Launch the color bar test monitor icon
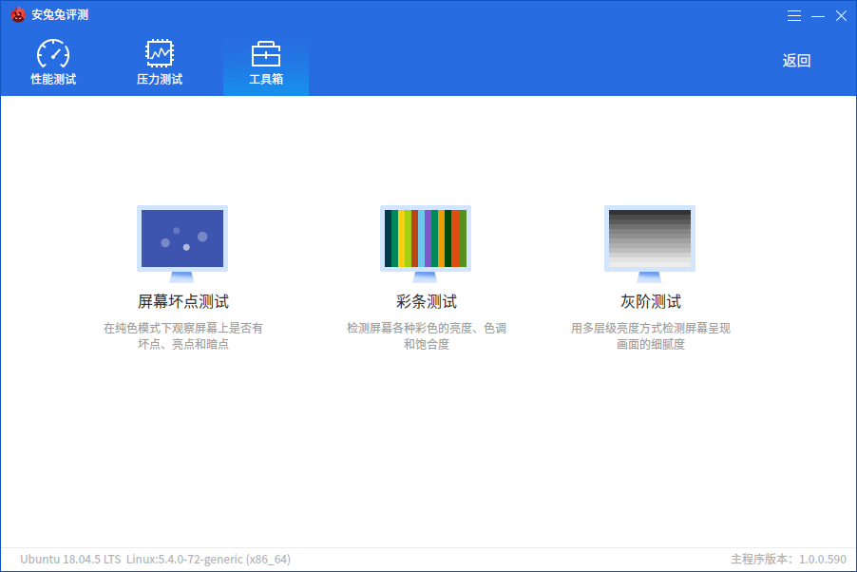Screen dimensions: 857x572 pos(426,244)
